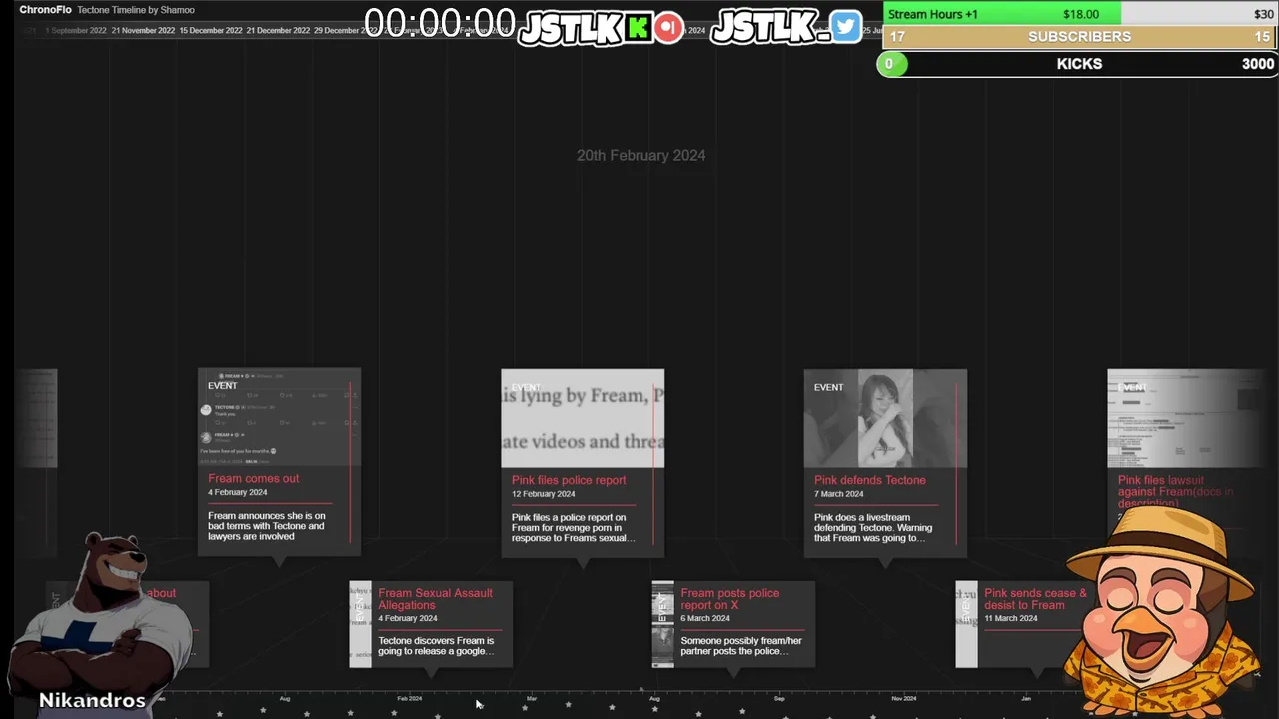1279x719 pixels.
Task: Open the Tectone Timeline by Shamoo title
Action: coord(136,10)
